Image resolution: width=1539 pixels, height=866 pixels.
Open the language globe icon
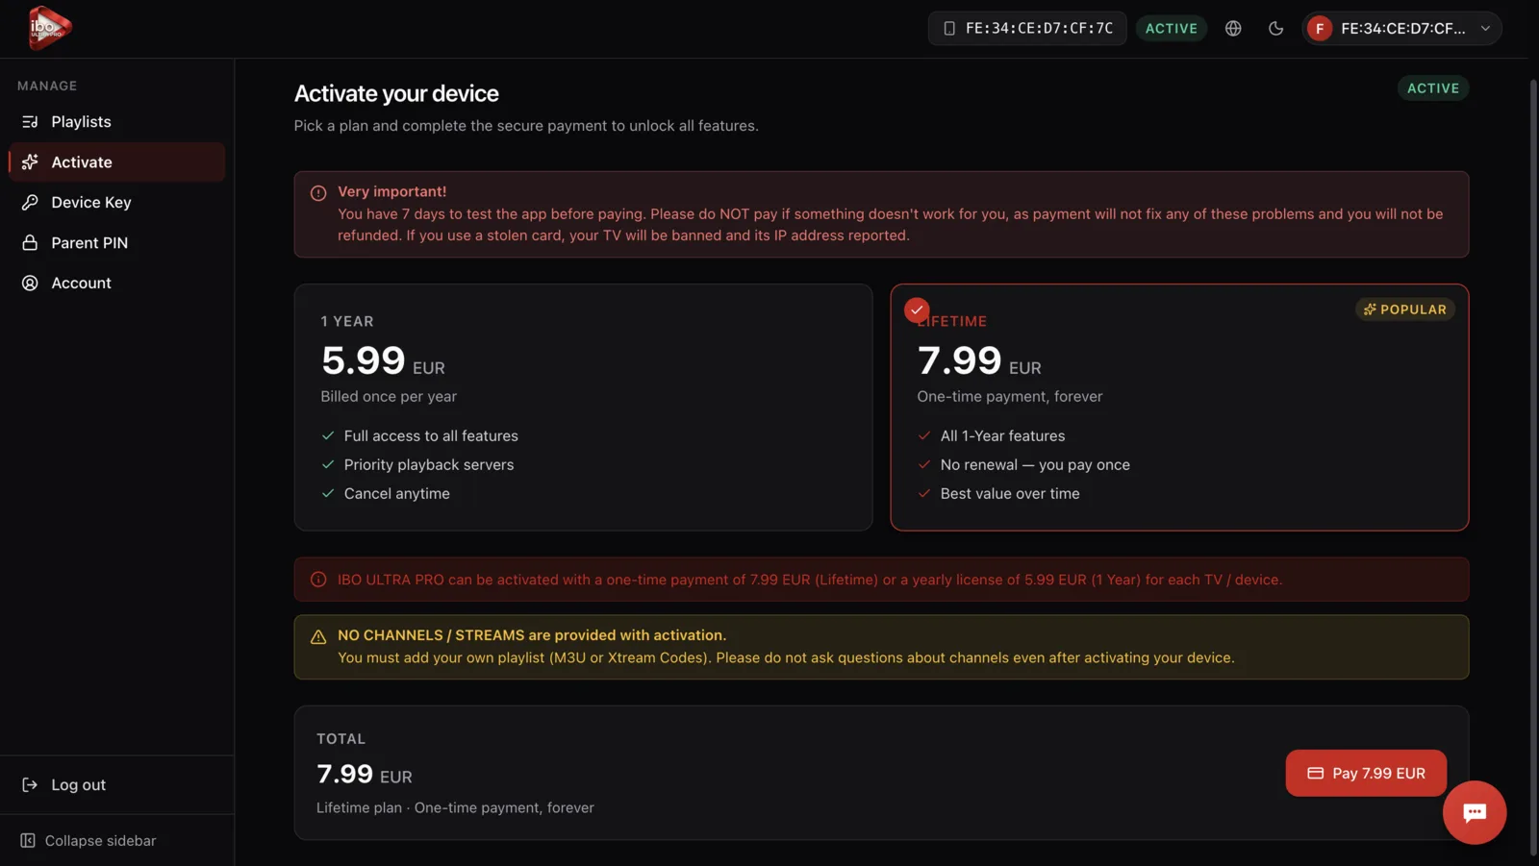[x=1233, y=28]
